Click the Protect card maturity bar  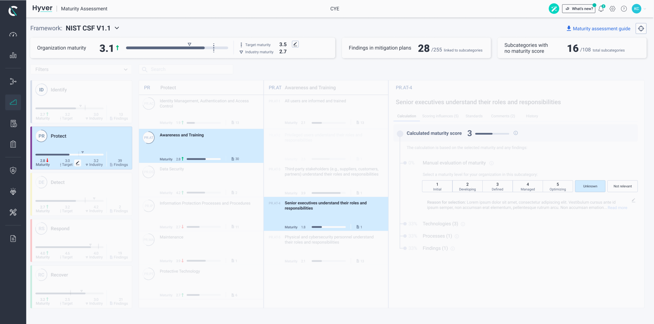[x=69, y=155]
